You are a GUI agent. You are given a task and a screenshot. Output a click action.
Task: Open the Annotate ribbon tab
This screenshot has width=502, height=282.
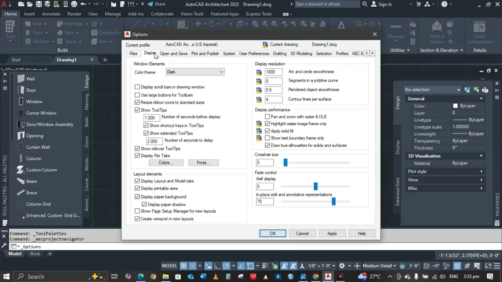coord(51,14)
